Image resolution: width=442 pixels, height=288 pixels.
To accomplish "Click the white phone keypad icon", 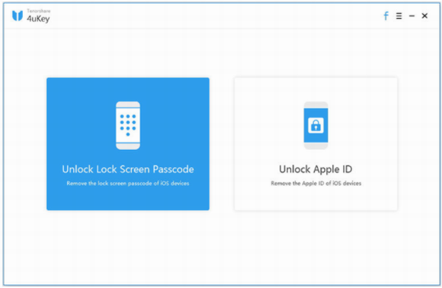I will (x=128, y=126).
